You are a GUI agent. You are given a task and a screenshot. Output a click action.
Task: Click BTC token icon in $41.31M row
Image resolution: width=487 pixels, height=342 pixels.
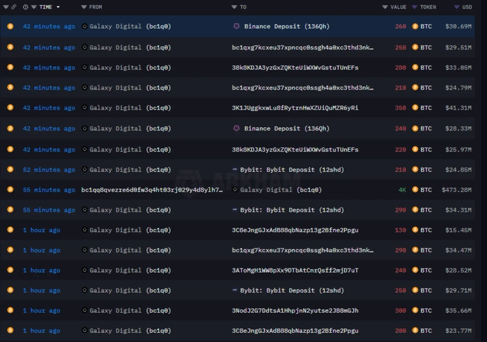(415, 108)
